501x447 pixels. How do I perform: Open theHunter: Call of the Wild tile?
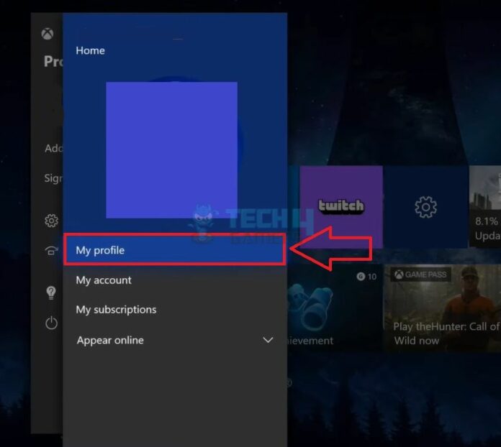point(443,308)
